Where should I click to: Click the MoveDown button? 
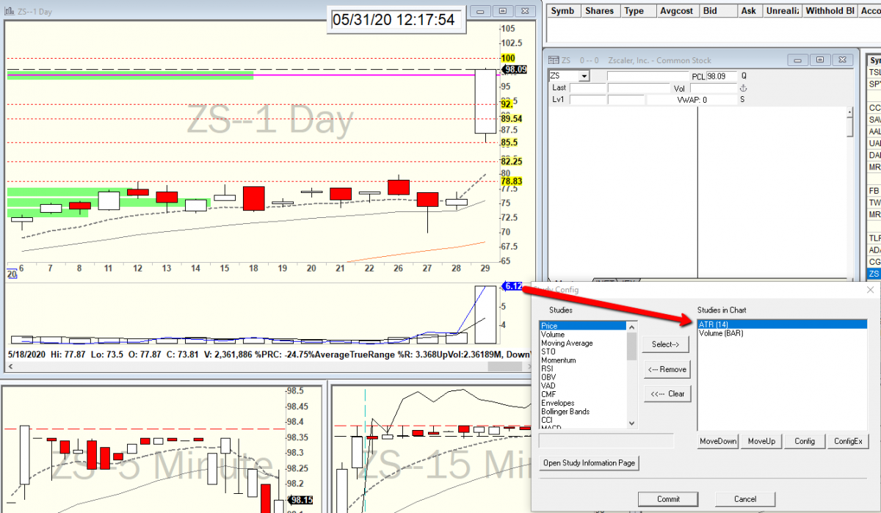pyautogui.click(x=717, y=441)
